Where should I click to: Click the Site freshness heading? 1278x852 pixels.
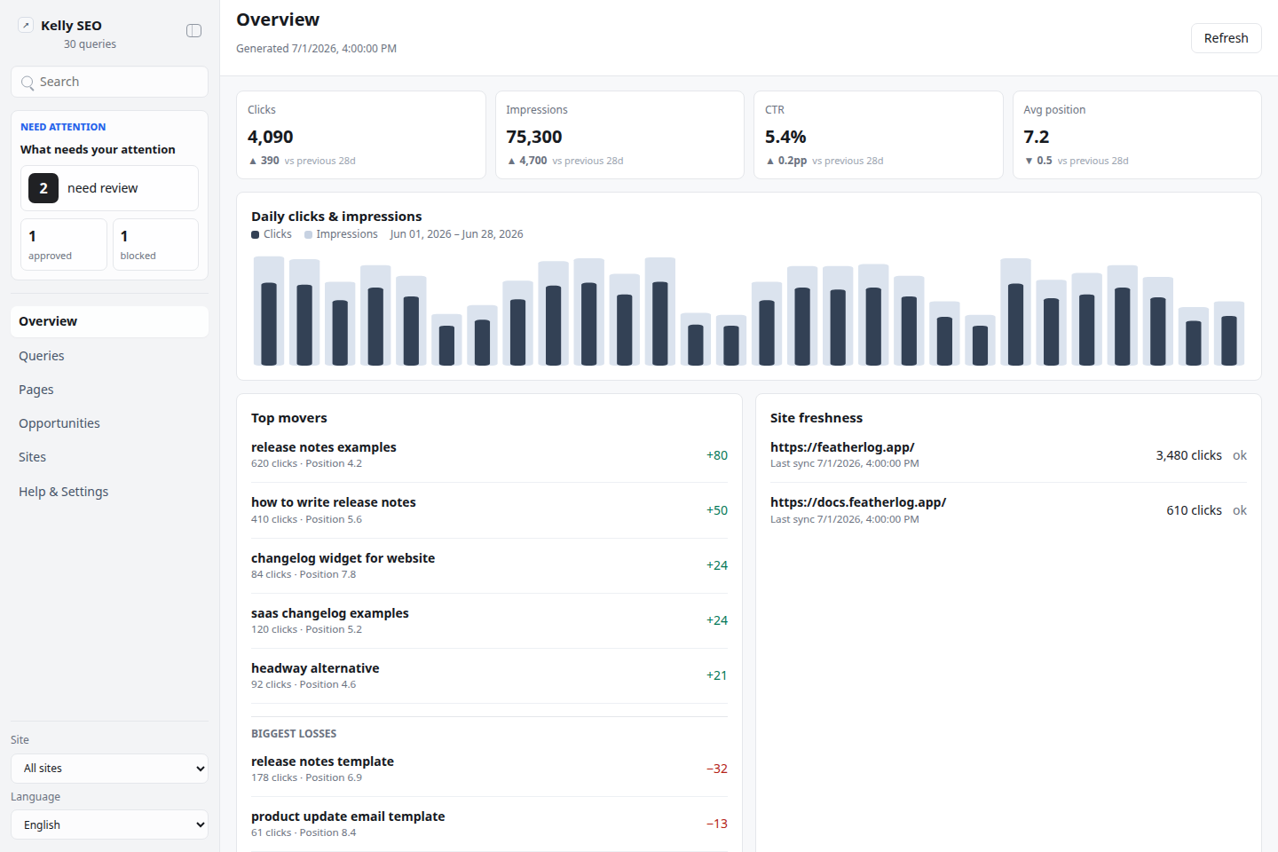click(816, 418)
